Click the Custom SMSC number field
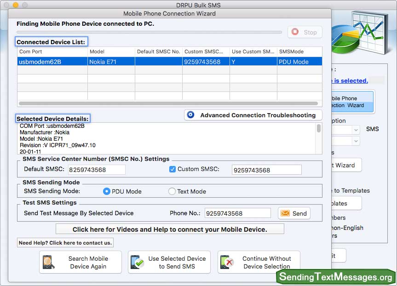The width and height of the screenshot is (397, 286). [267, 170]
